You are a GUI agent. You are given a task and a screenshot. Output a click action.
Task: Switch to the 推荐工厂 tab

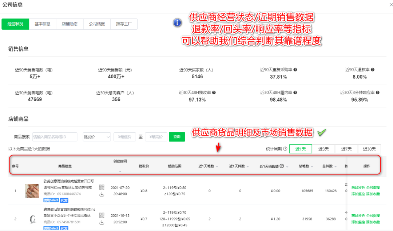(124, 24)
